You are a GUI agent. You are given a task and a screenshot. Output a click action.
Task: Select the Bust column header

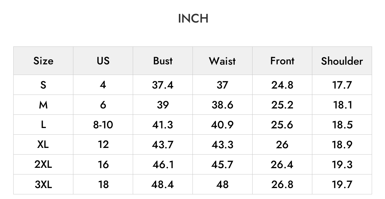click(x=163, y=61)
